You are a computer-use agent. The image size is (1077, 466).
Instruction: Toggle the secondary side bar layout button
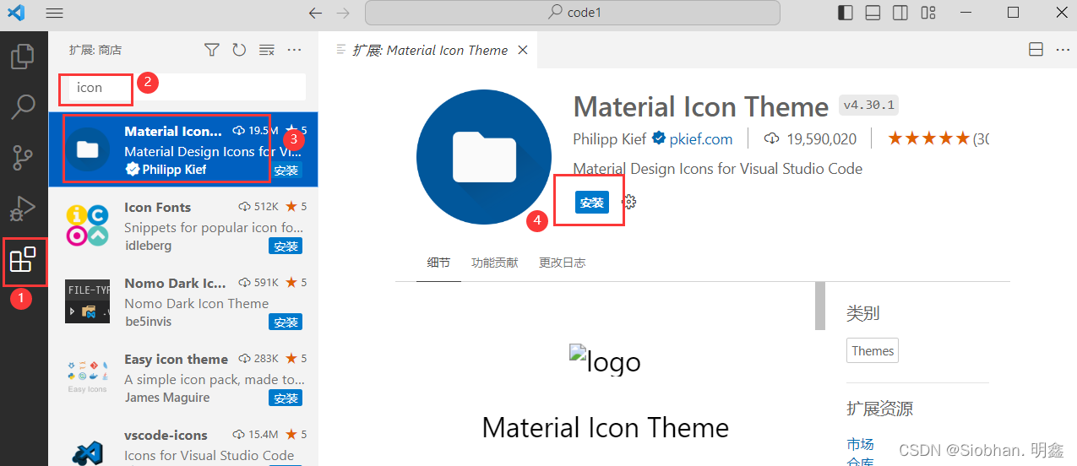900,13
